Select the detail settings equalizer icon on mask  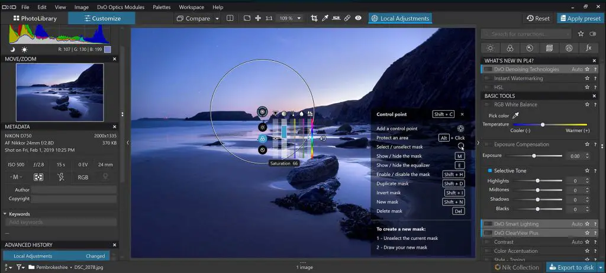click(262, 150)
